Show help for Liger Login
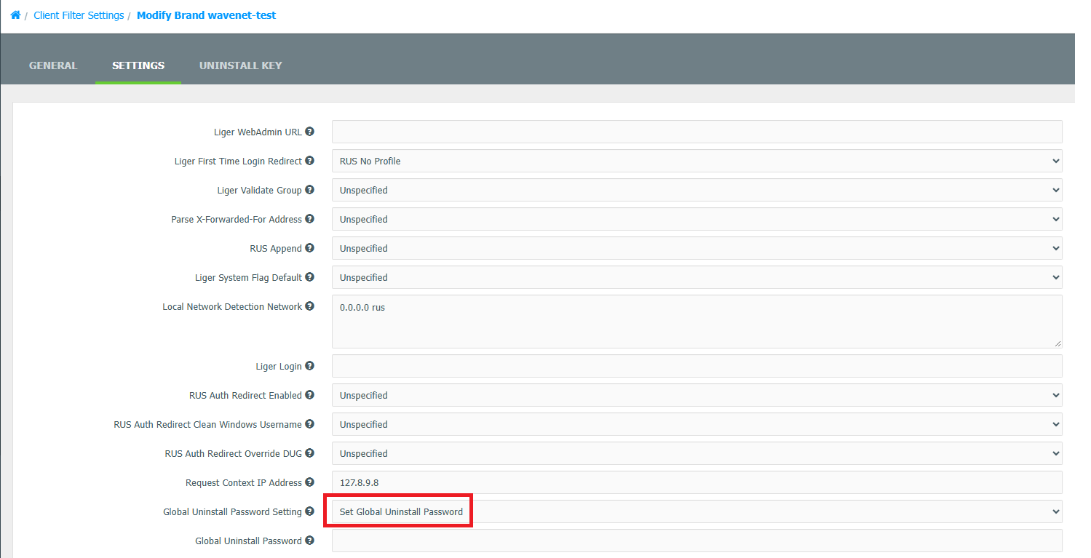This screenshot has width=1091, height=558. click(309, 366)
